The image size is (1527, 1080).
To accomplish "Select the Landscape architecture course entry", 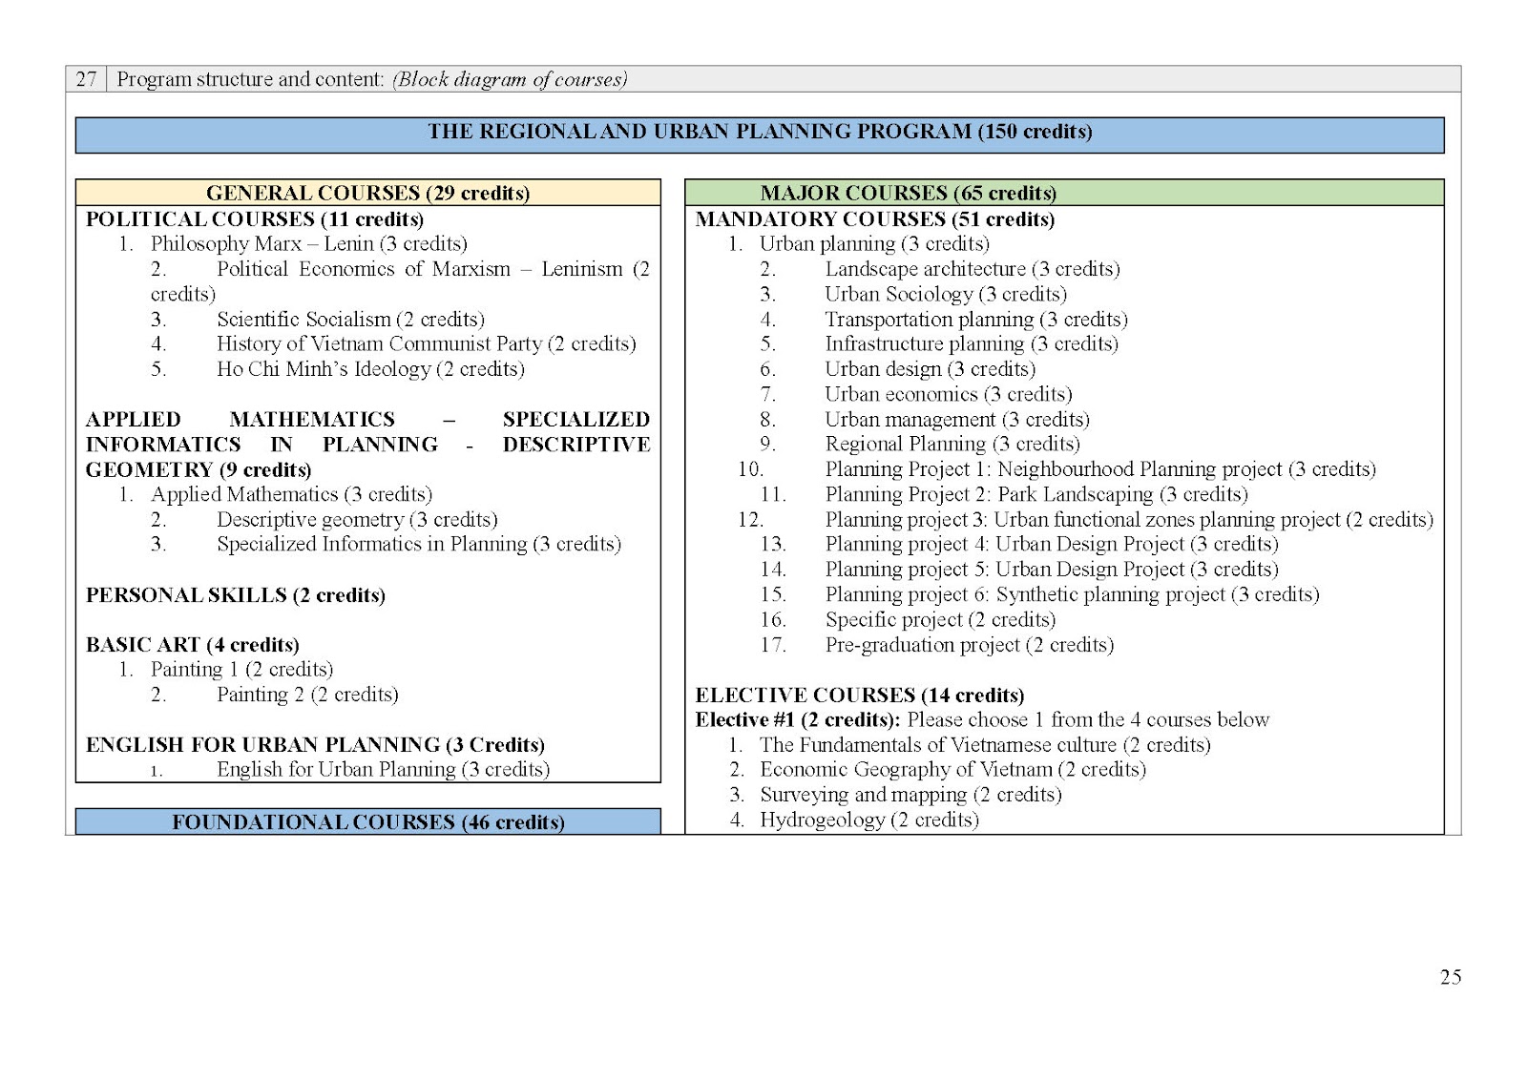I will [972, 269].
